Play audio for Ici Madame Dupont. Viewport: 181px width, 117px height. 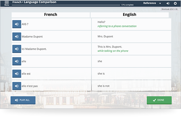[x=17, y=49]
